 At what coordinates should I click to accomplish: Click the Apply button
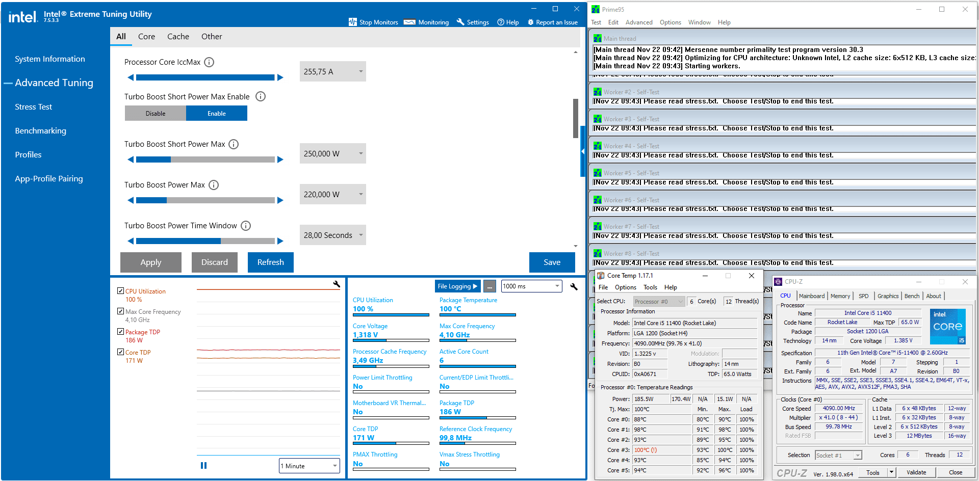(151, 262)
